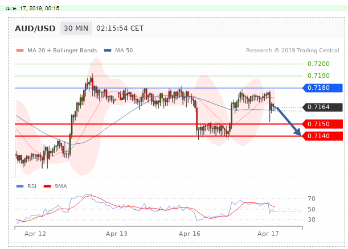348x249 pixels.
Task: Click the 30 MIN timeframe button
Action: pos(76,28)
